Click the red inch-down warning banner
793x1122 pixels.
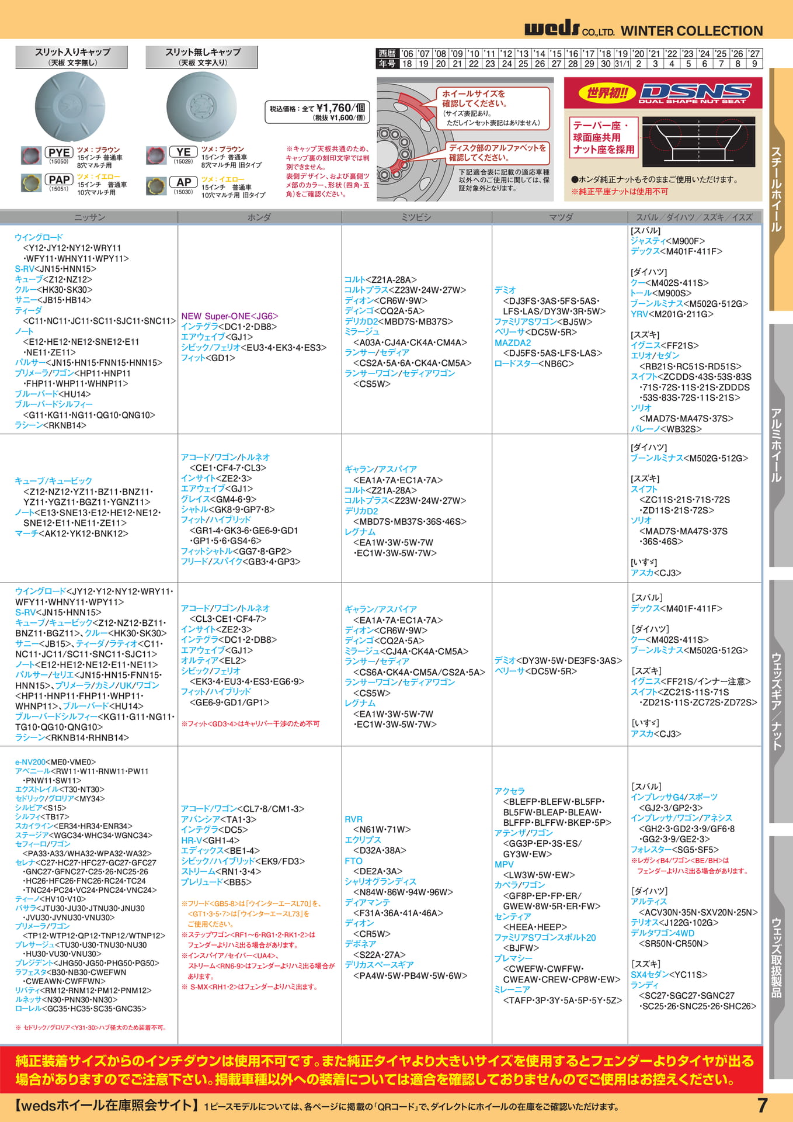(381, 1069)
